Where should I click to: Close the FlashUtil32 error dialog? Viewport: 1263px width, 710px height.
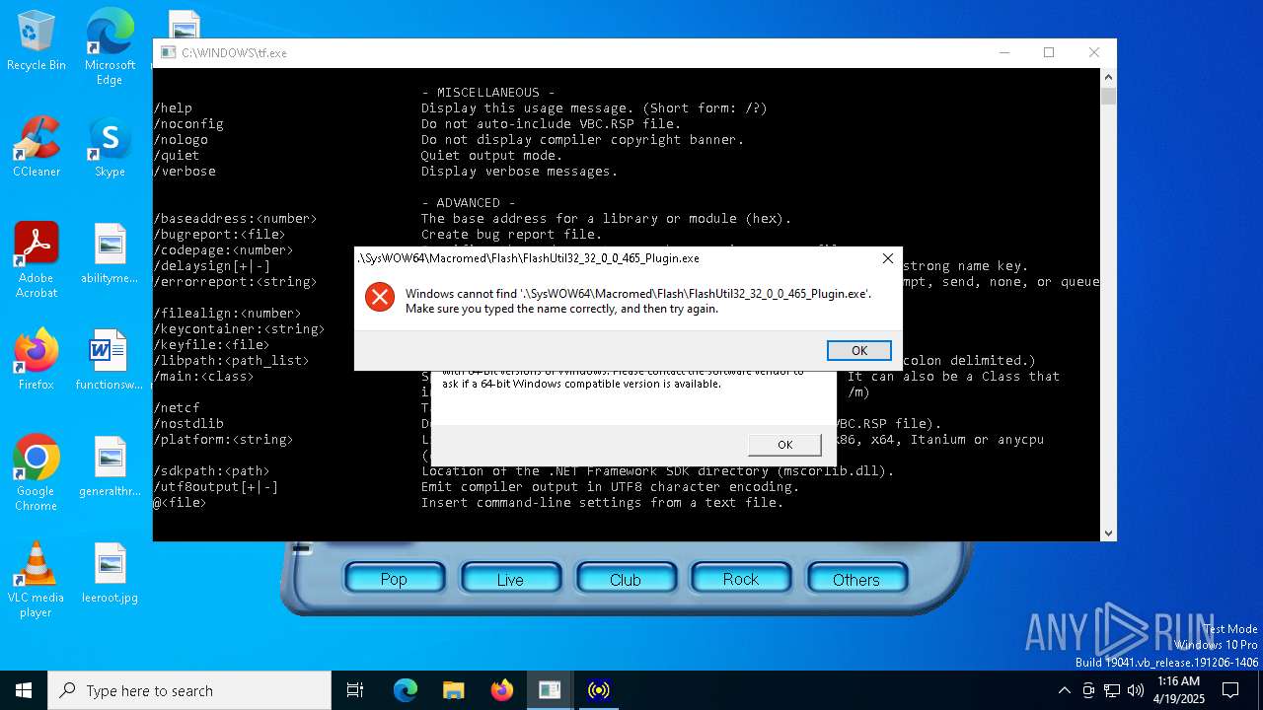(887, 258)
